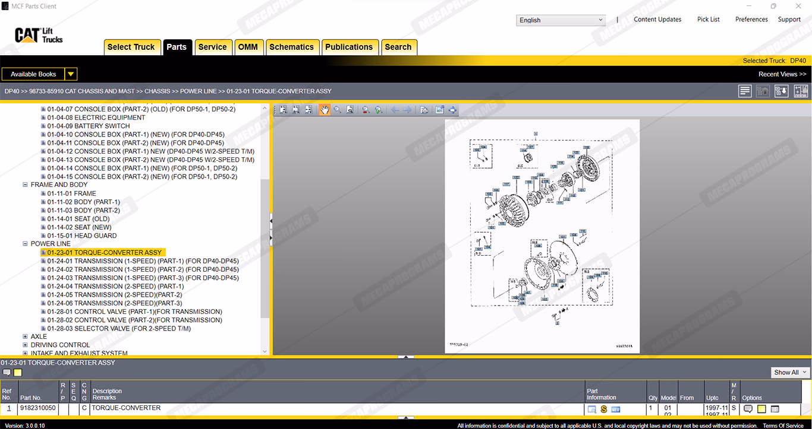This screenshot has height=429, width=812.
Task: Click the Pick List link
Action: [x=708, y=20]
